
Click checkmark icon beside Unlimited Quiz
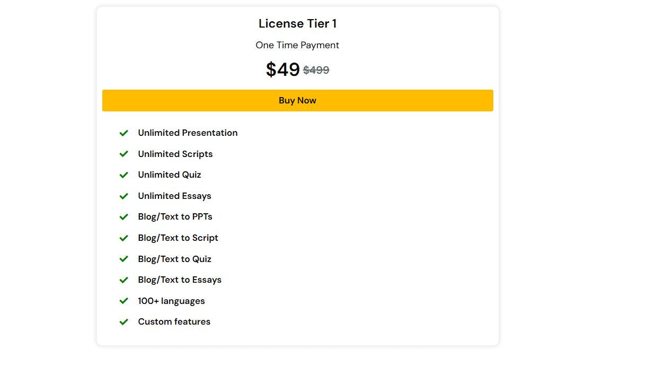point(124,175)
